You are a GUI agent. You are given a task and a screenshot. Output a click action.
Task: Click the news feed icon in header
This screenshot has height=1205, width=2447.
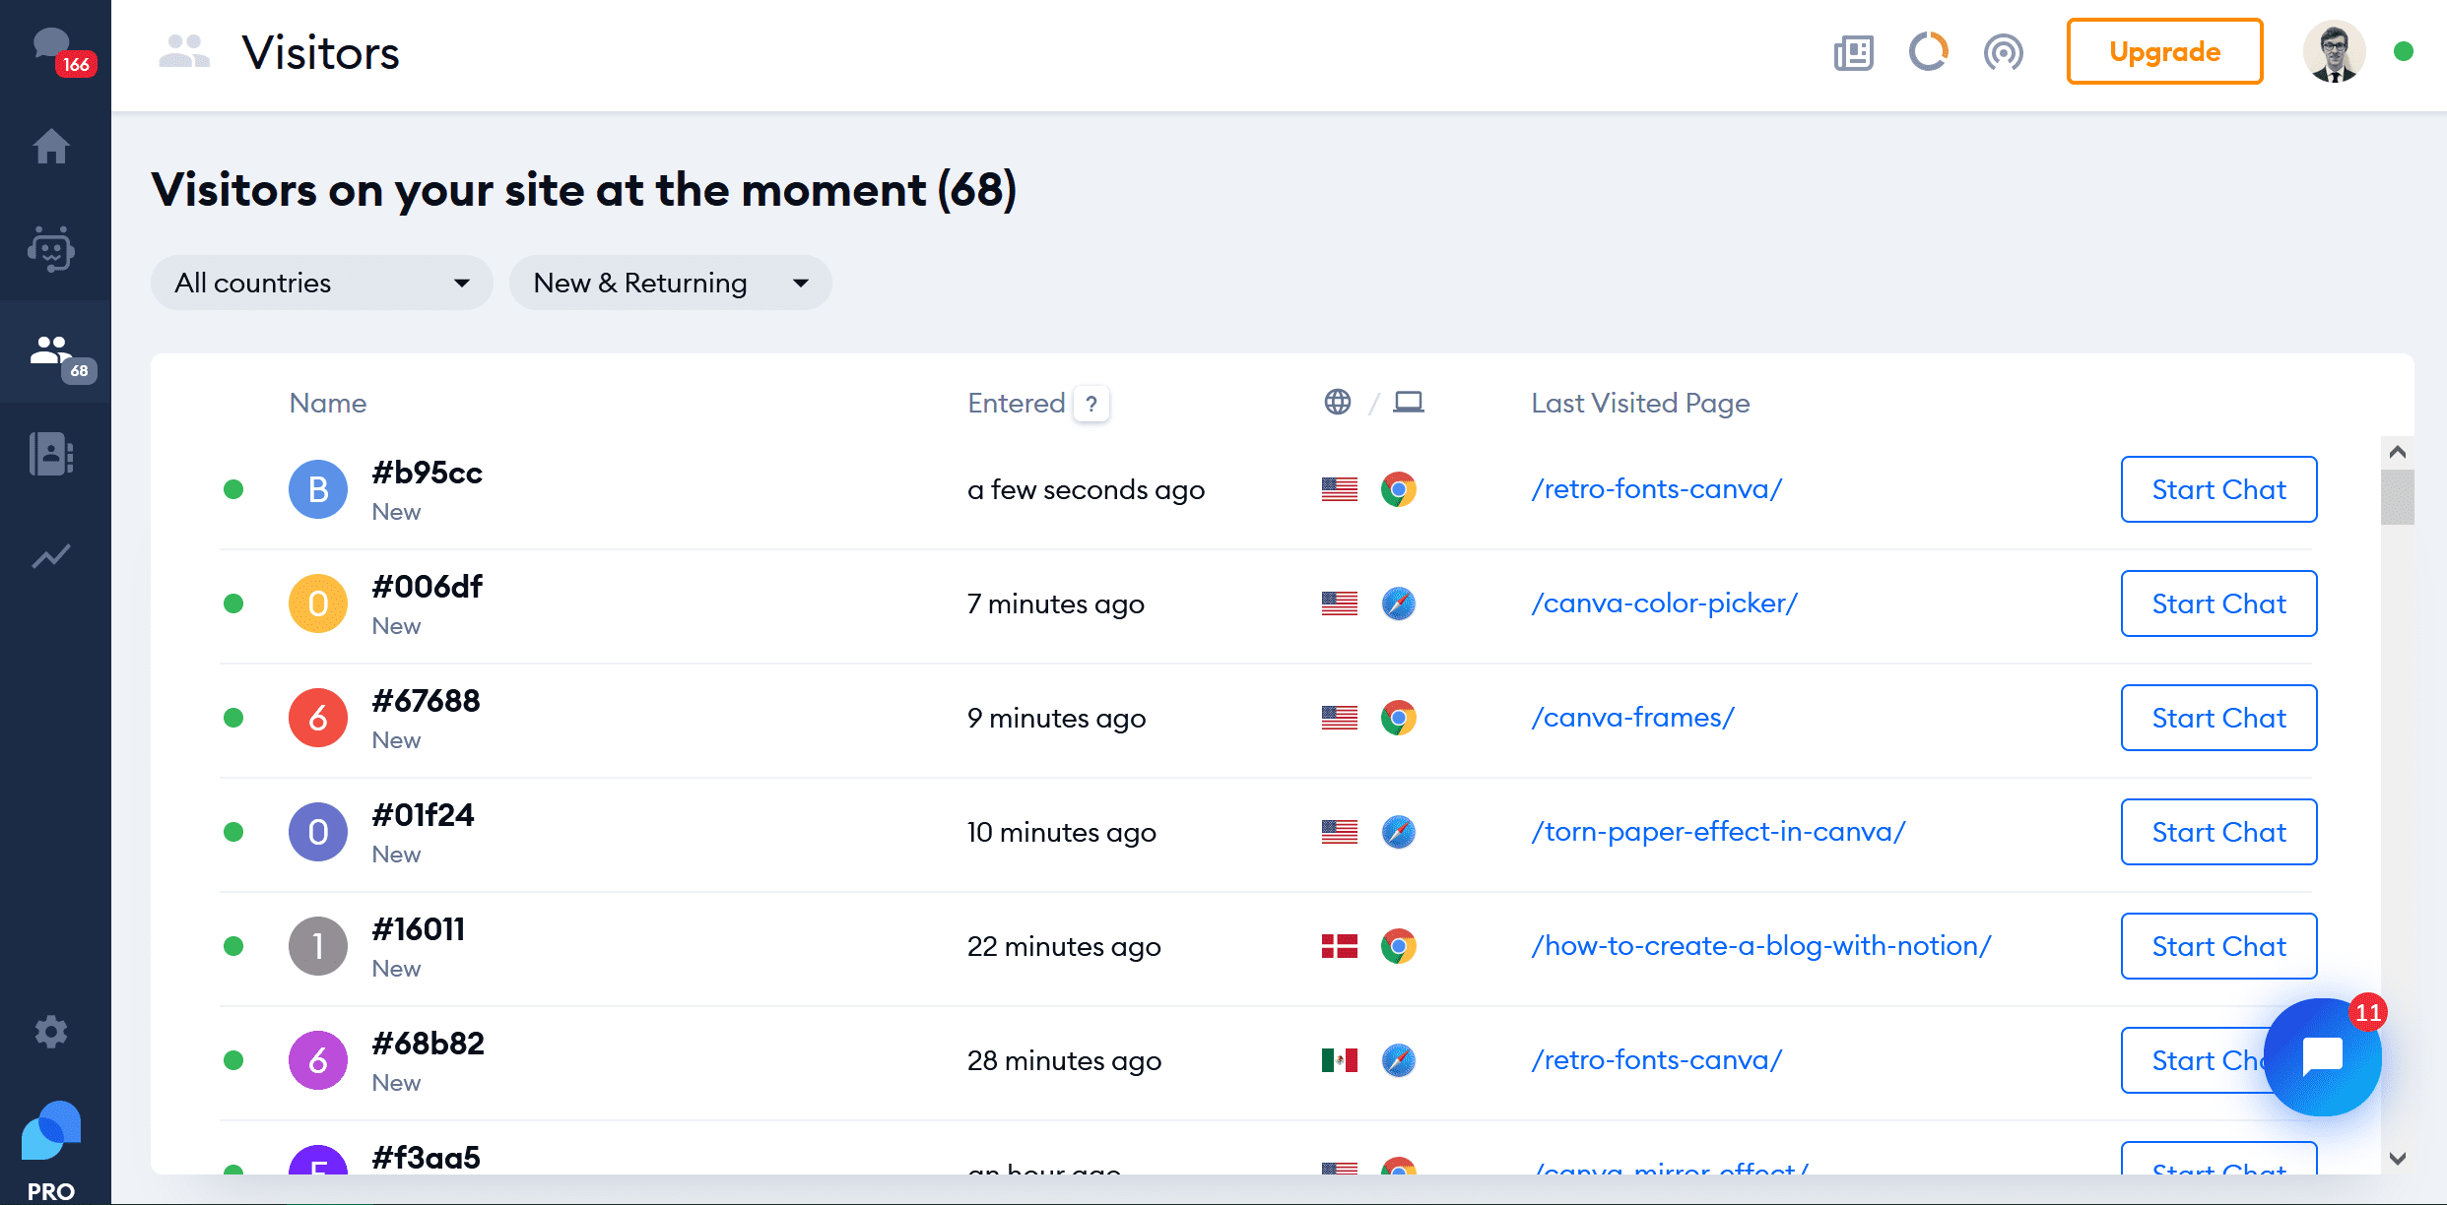click(x=1853, y=52)
